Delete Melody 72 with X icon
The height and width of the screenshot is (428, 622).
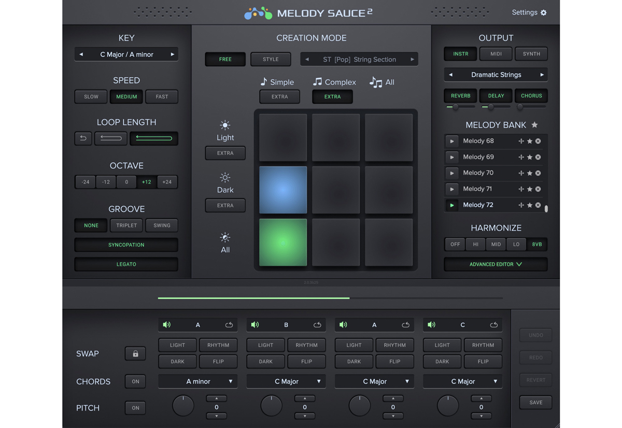[538, 205]
